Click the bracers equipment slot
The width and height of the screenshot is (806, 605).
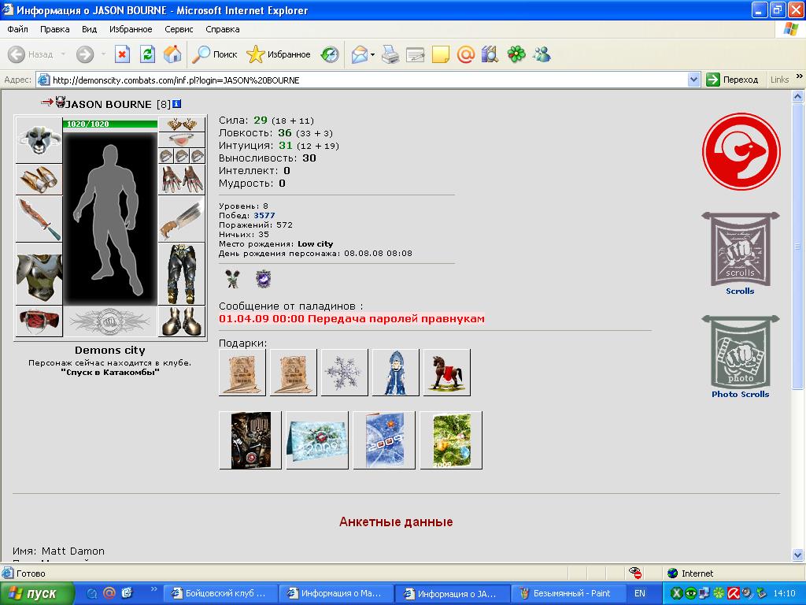coord(39,180)
